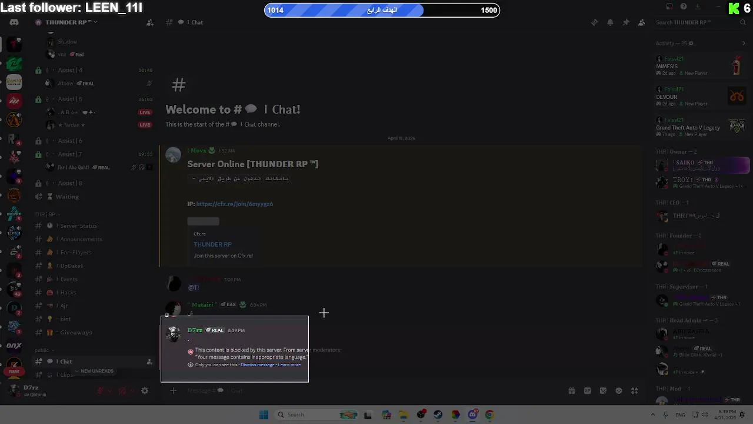Join the Assist | 4 voice channel
Image resolution: width=753 pixels, height=424 pixels.
click(x=94, y=70)
